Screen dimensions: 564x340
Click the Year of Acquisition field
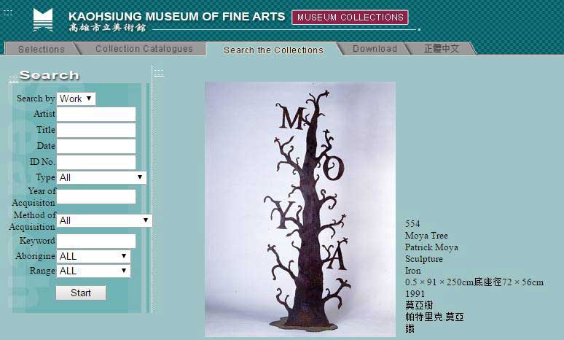(x=96, y=197)
